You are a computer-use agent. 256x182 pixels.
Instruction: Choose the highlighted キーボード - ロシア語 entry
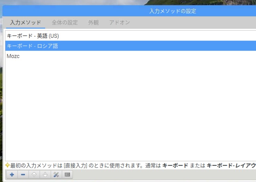pyautogui.click(x=33, y=46)
